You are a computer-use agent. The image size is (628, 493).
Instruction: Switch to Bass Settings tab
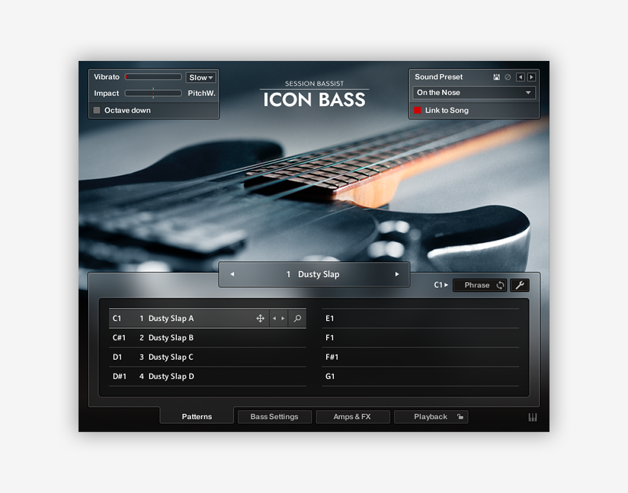coord(274,416)
